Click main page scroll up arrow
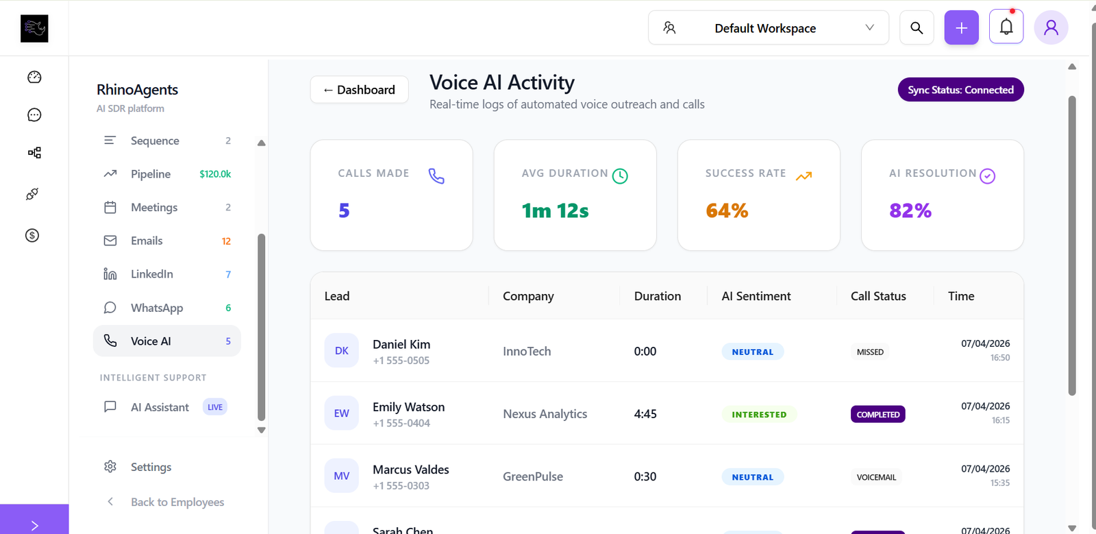This screenshot has height=534, width=1096. point(1072,66)
